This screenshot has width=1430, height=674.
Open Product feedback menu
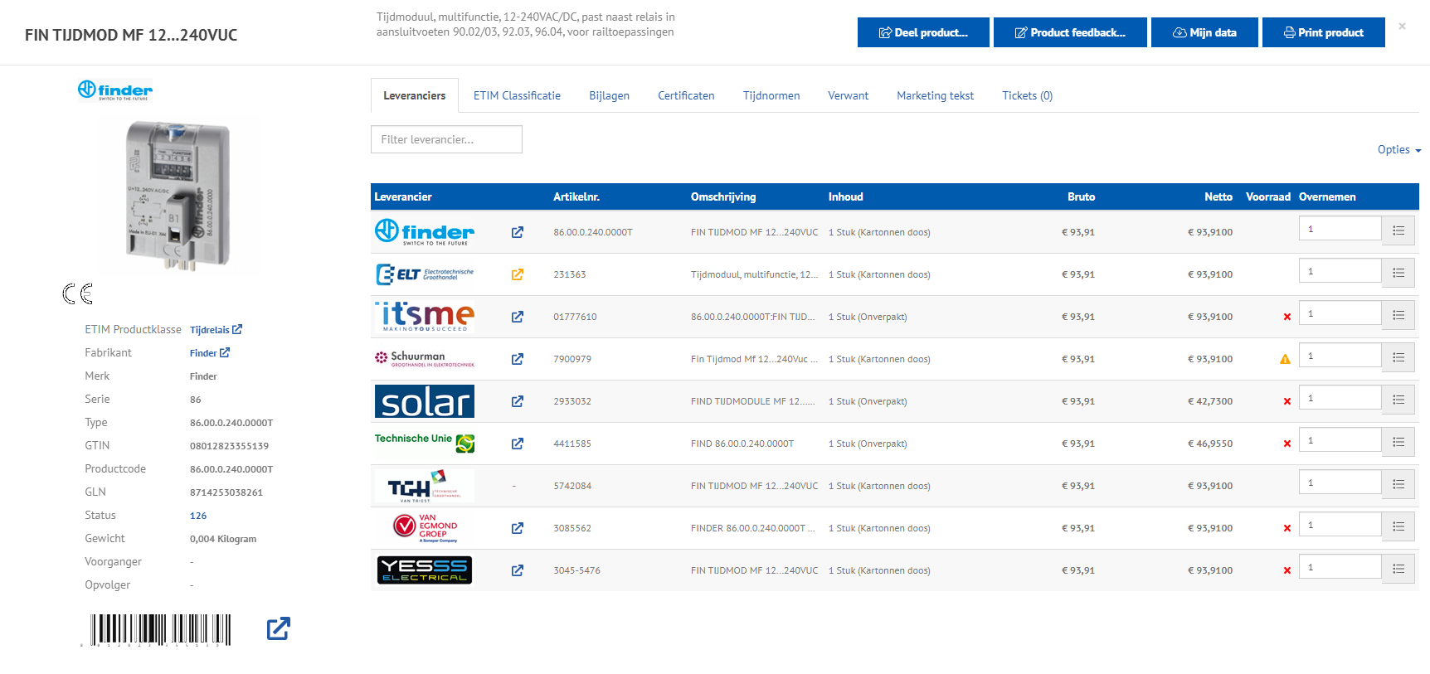click(x=1069, y=32)
